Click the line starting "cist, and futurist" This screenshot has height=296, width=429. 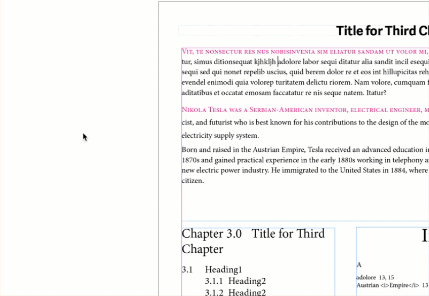[x=305, y=122]
